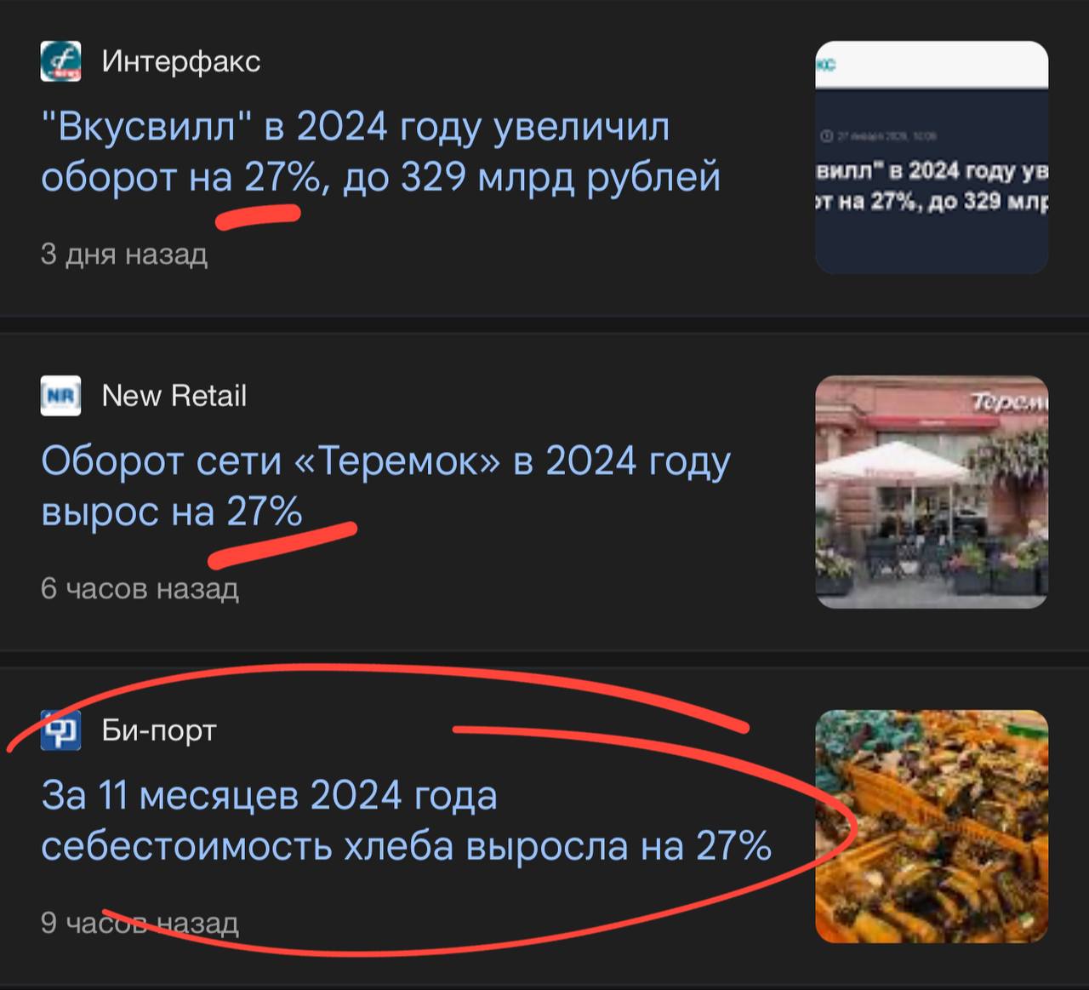Screen dimensions: 1089x990
Task: Open the Теремок restaurant photo thumbnail
Action: point(932,492)
